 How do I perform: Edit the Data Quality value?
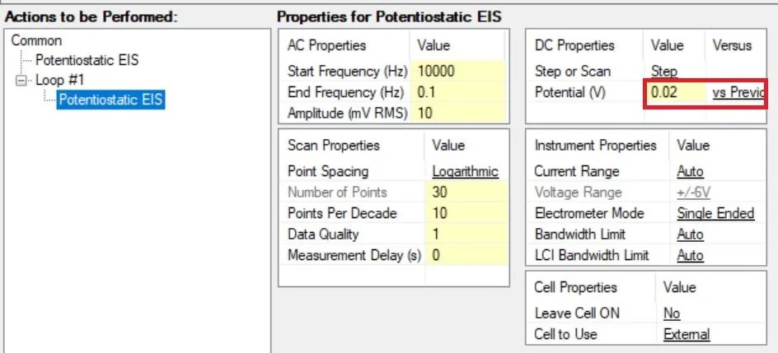[x=466, y=235]
